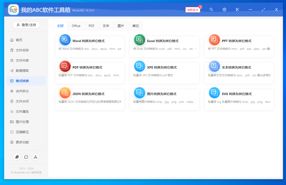Open the search magnifier in title bar
Image resolution: width=286 pixels, height=185 pixels.
pos(211,10)
